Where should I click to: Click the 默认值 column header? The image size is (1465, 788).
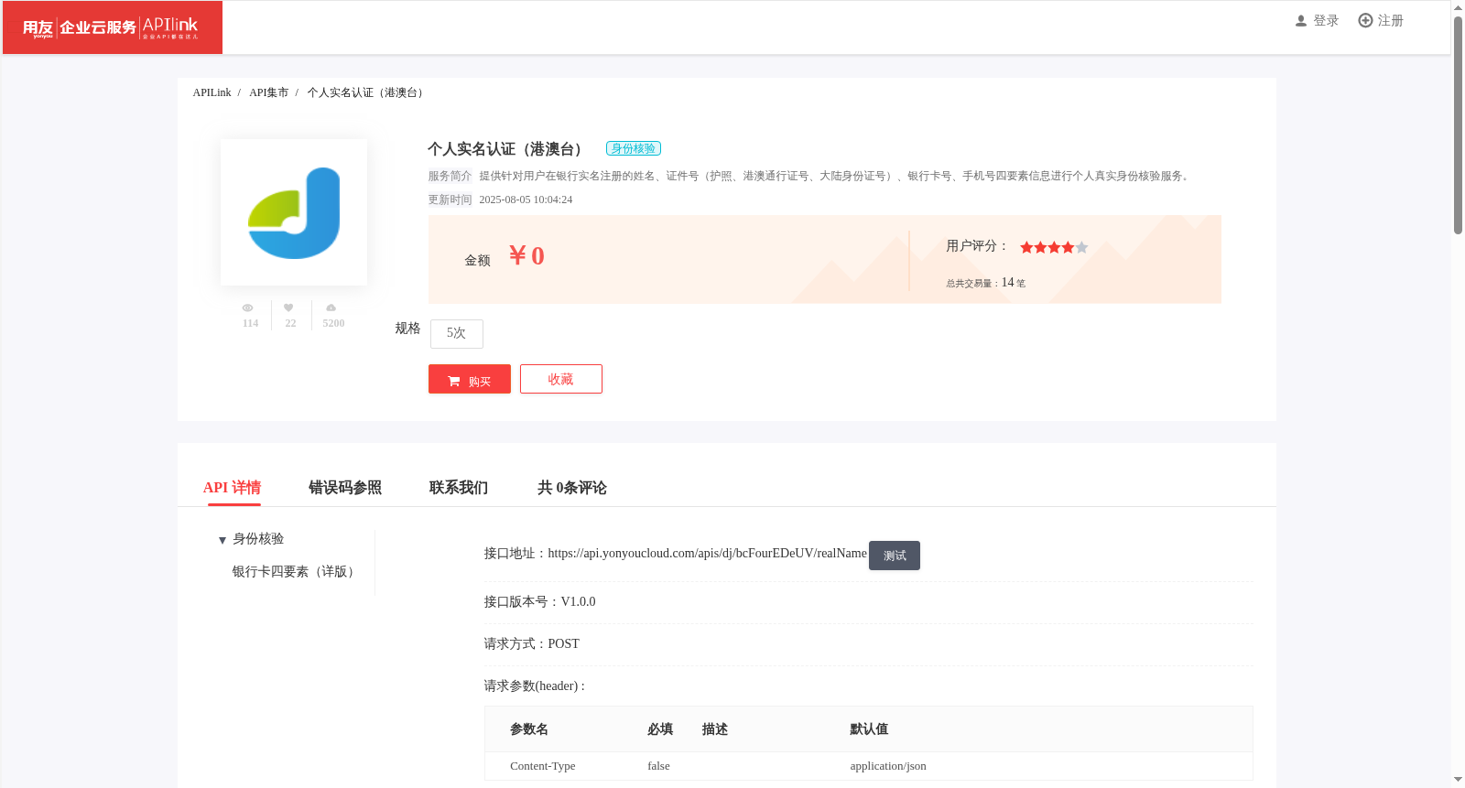point(869,729)
